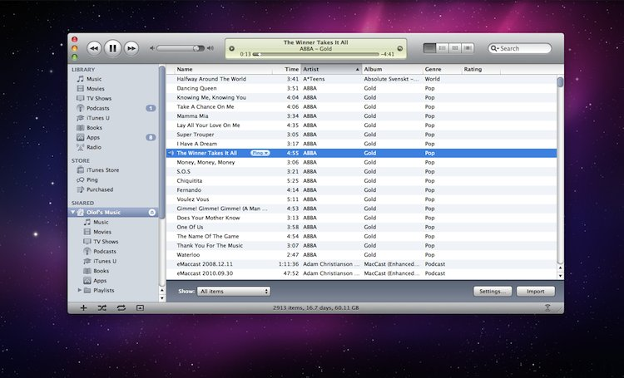Select the song Waterloo
Screen dimensions: 624x378
[x=361, y=255]
